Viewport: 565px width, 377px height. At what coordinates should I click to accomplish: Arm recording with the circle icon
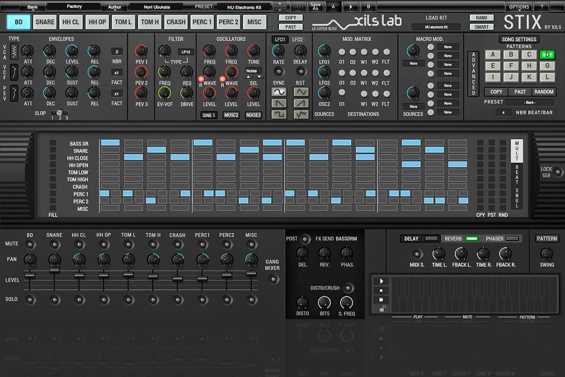pyautogui.click(x=381, y=299)
